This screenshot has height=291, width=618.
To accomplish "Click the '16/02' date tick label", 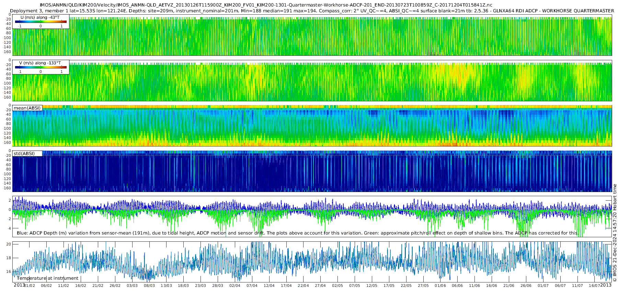I will coord(81,286).
